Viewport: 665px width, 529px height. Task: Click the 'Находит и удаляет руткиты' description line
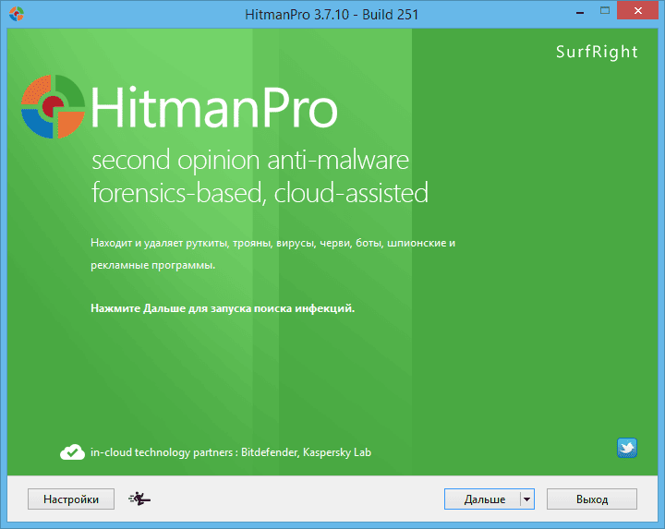tap(272, 243)
